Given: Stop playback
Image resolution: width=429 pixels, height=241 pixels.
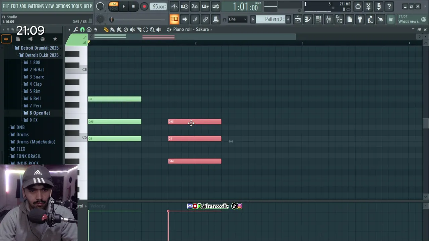Looking at the screenshot, I should tap(133, 6).
